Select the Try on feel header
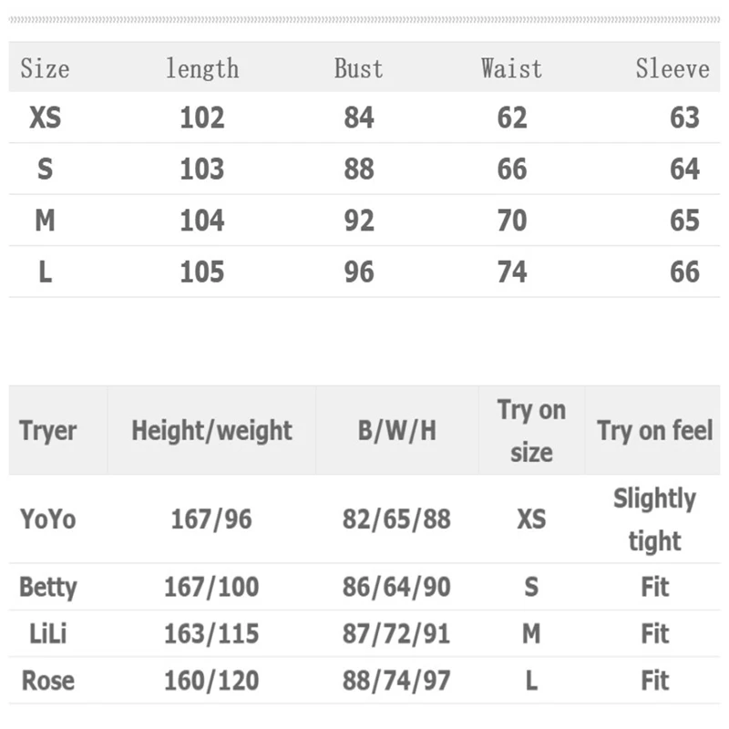The height and width of the screenshot is (729, 729). tap(654, 430)
